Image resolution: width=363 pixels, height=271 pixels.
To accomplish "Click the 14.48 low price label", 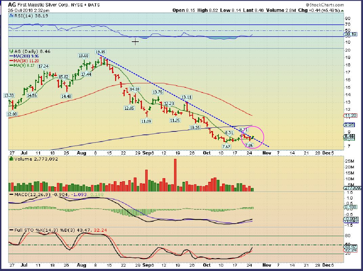I will pos(66,96).
